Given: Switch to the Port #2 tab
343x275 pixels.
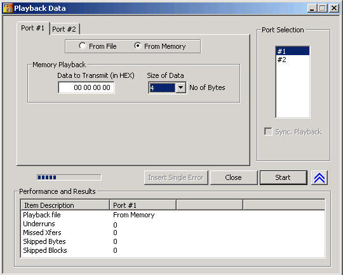Looking at the screenshot, I should [x=64, y=29].
